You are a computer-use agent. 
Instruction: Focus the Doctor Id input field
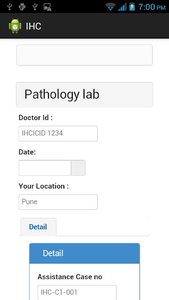(58, 133)
